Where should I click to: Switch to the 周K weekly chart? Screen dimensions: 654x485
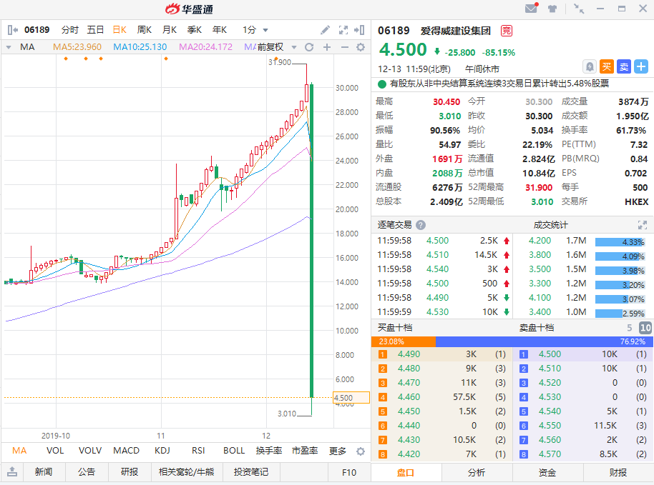click(145, 30)
